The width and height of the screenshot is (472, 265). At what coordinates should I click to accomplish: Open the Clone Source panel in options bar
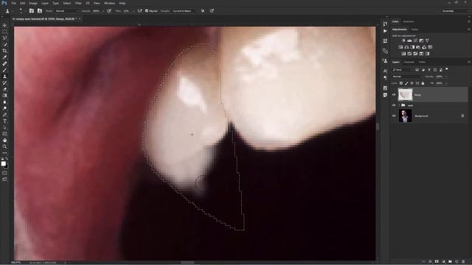[39, 11]
